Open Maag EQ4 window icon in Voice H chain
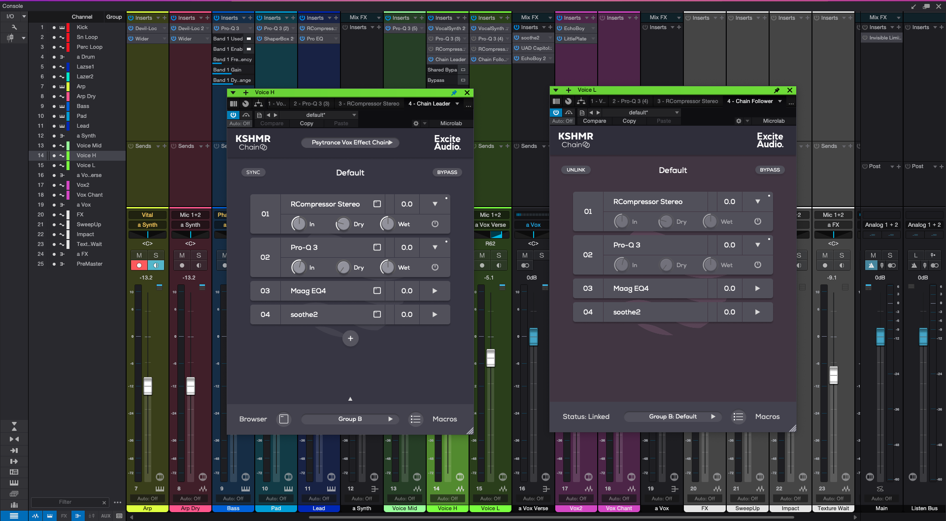Screen dimensions: 946x521 click(x=377, y=291)
